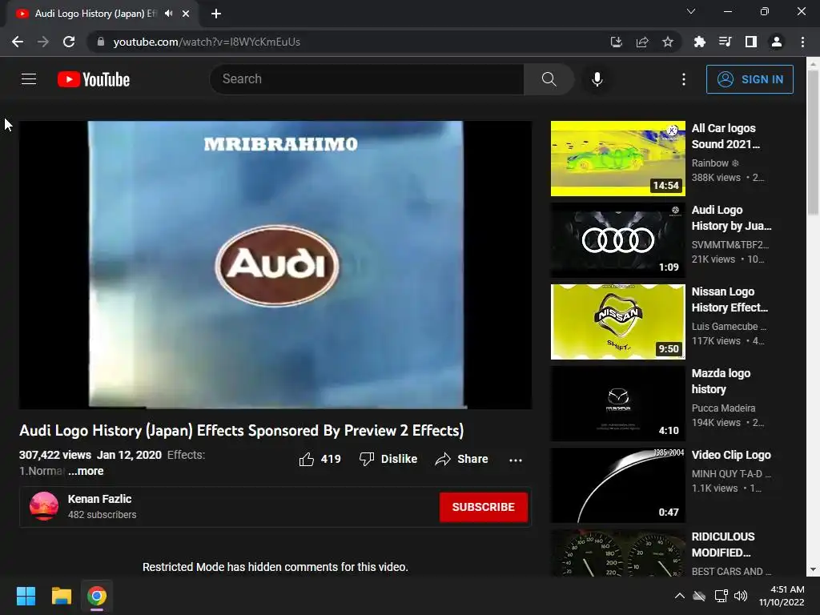Subscribe to Kenan Fazlic channel
The height and width of the screenshot is (615, 820).
[x=483, y=507]
